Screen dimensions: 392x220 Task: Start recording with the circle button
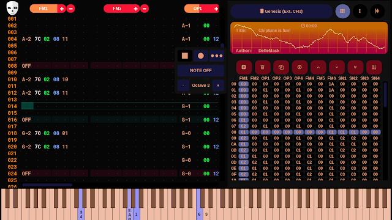(201, 56)
